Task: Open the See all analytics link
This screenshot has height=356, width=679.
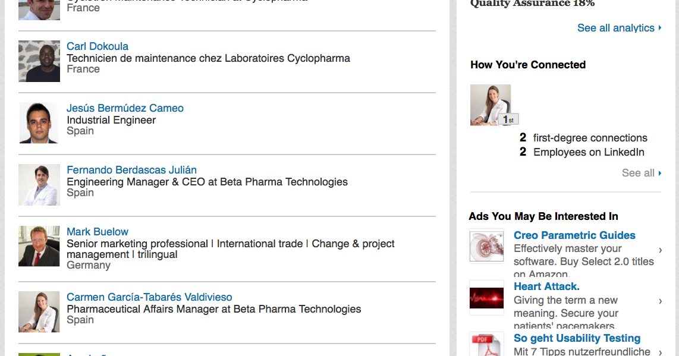Action: tap(616, 28)
